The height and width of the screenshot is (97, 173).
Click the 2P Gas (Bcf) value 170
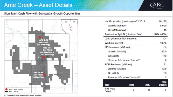coord(164,56)
